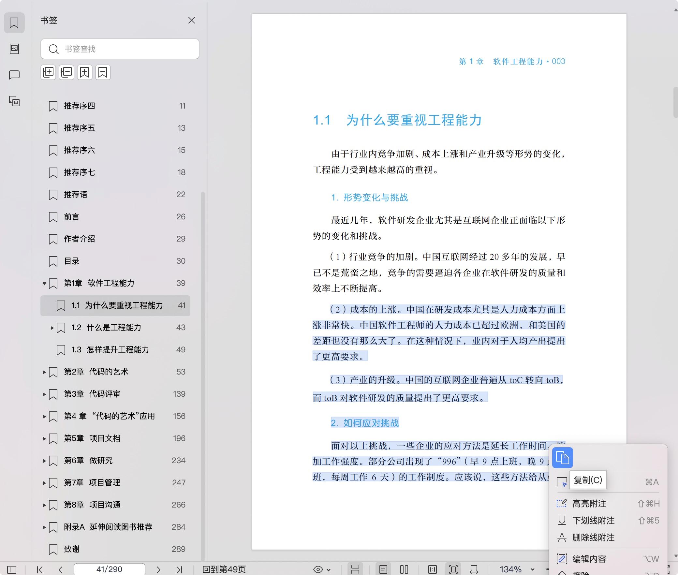Open the thumbnails panel icon

(x=14, y=49)
